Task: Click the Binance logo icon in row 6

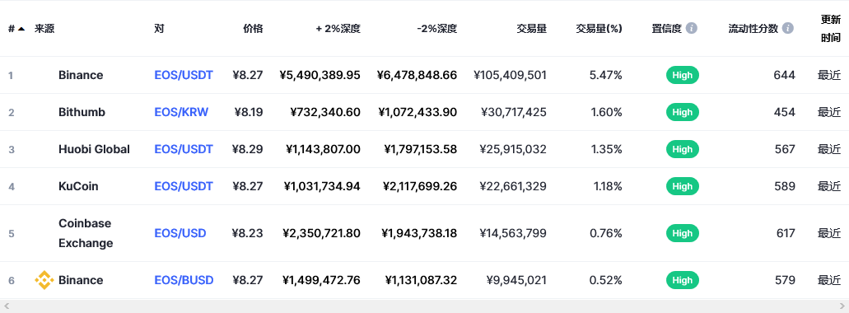Action: [x=44, y=280]
